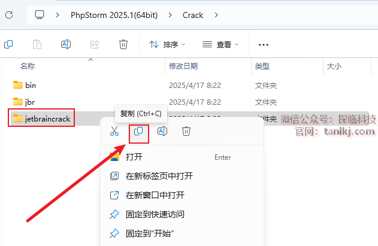Open the more options ellipsis button
Image resolution: width=378 pixels, height=246 pixels.
pos(263,44)
